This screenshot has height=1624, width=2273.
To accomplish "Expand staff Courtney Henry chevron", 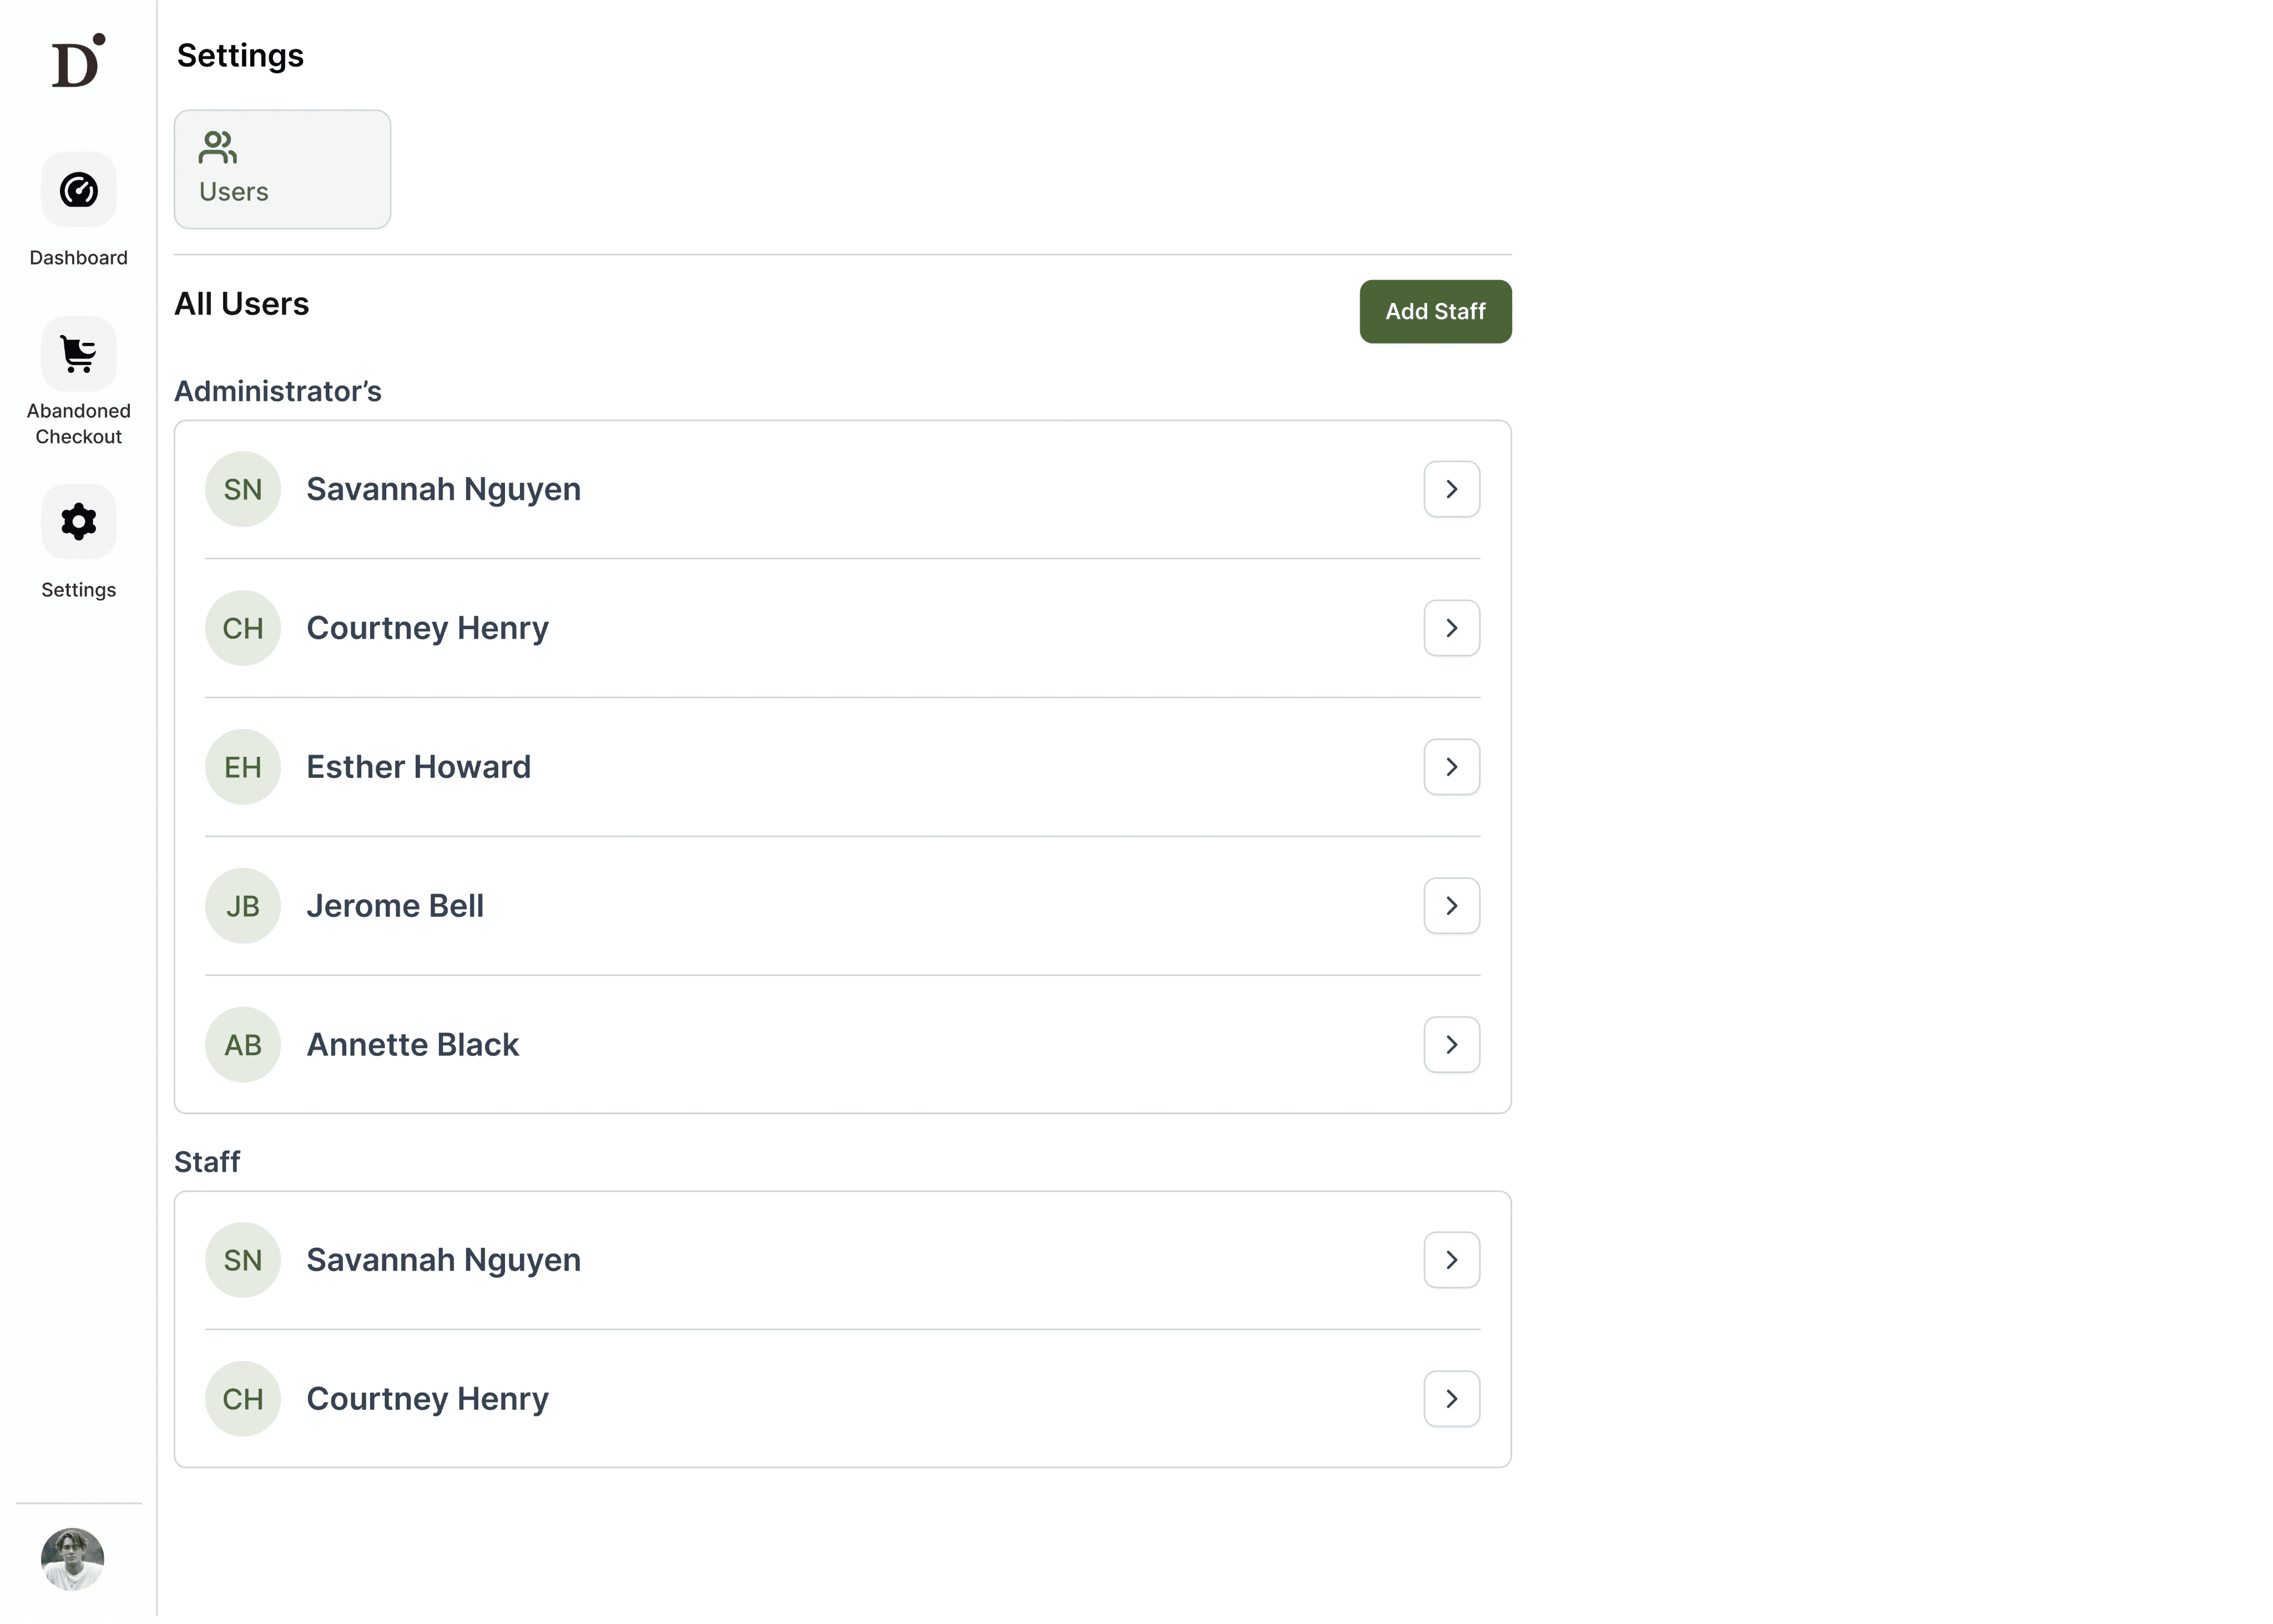I will (x=1452, y=1400).
